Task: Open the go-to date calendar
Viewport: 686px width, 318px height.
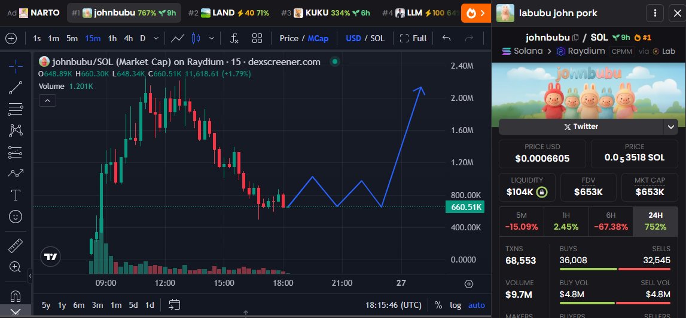Action: [x=175, y=305]
